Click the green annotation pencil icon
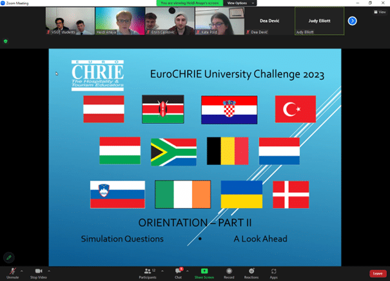390x281 pixels. click(x=9, y=257)
